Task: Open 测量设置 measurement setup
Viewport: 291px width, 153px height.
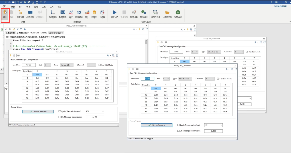Action: [x=20, y=13]
